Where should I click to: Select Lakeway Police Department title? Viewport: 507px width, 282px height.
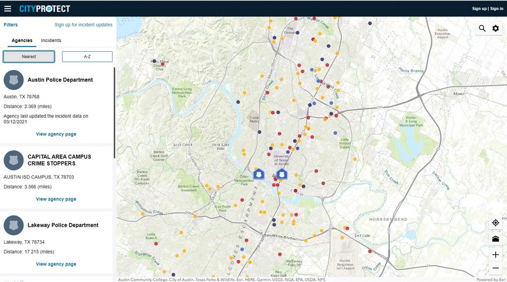(x=63, y=225)
